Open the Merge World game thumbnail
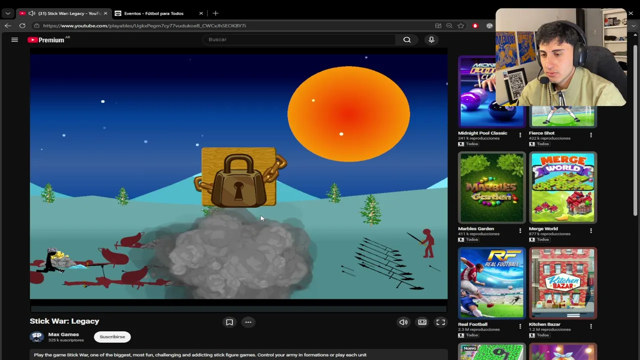The image size is (640, 360). pyautogui.click(x=563, y=187)
